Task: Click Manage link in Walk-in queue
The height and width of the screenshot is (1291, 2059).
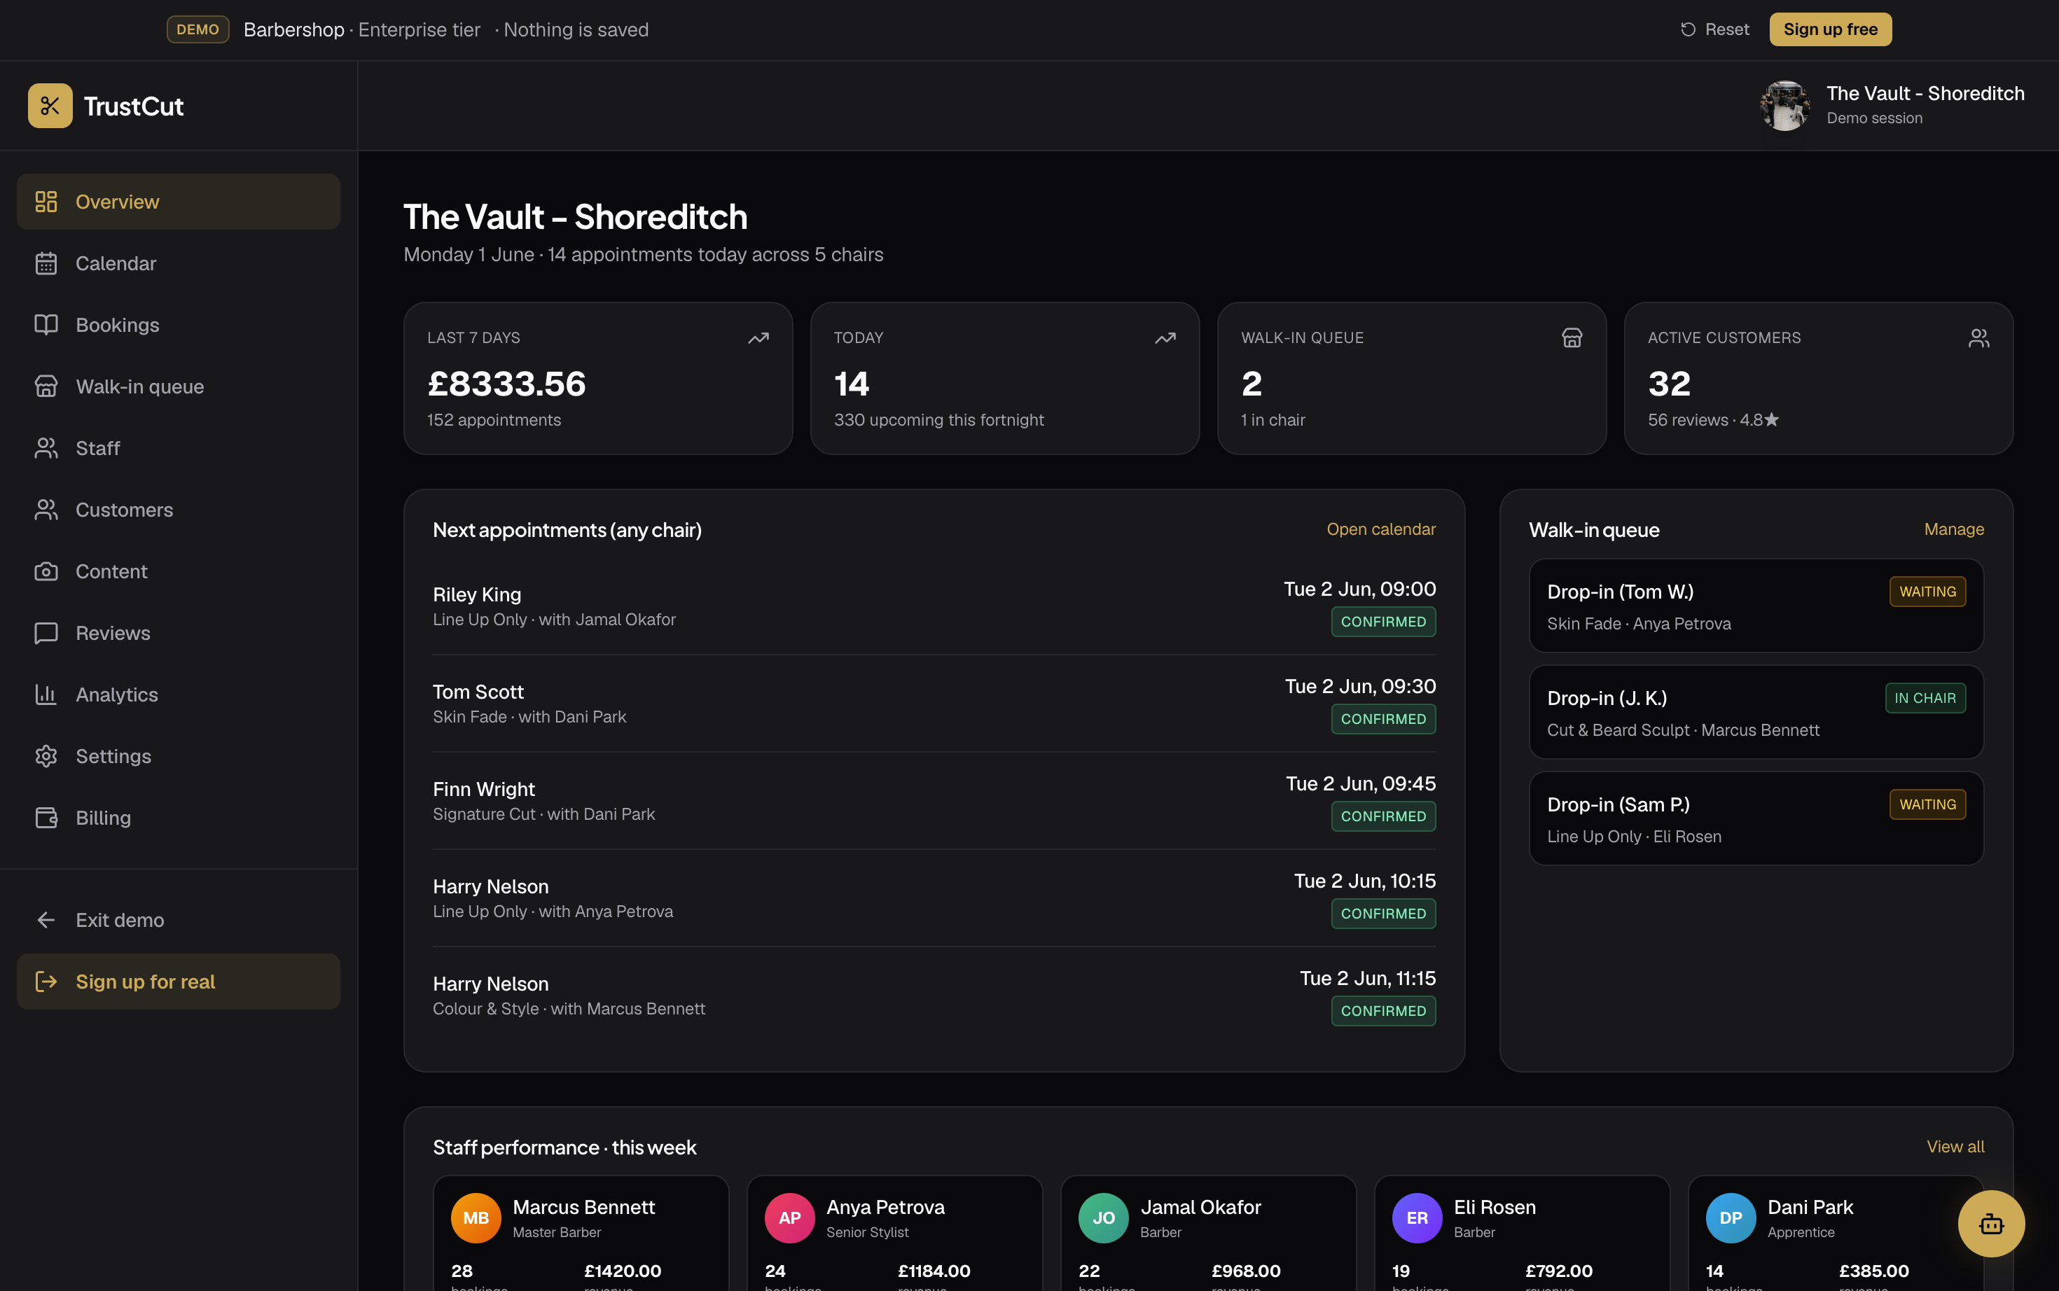Action: point(1954,529)
